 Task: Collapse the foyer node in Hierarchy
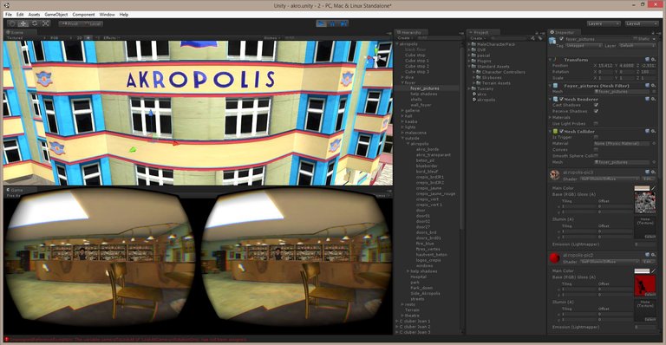tap(402, 82)
